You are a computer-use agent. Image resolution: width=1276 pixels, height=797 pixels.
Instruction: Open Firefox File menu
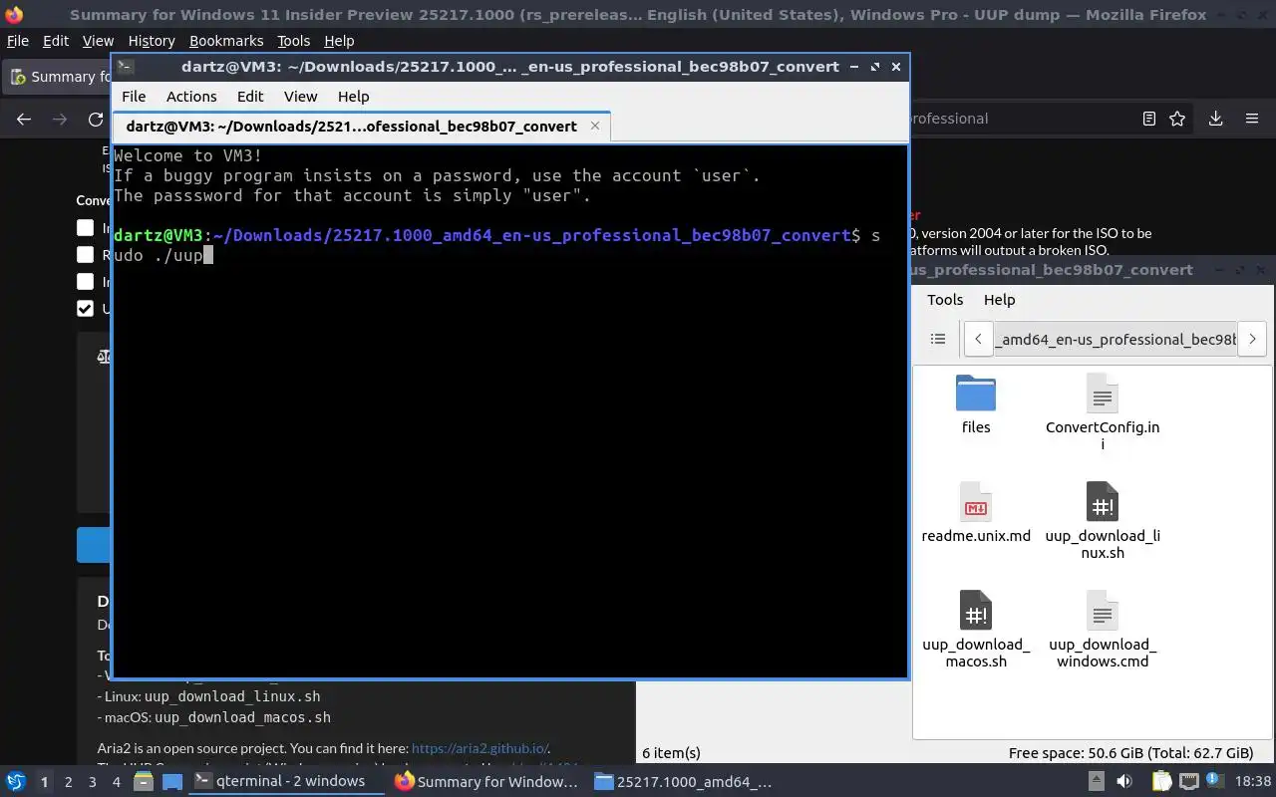coord(18,41)
